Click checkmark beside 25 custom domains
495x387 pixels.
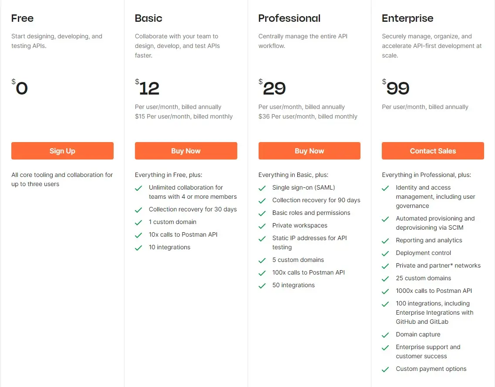pyautogui.click(x=385, y=279)
